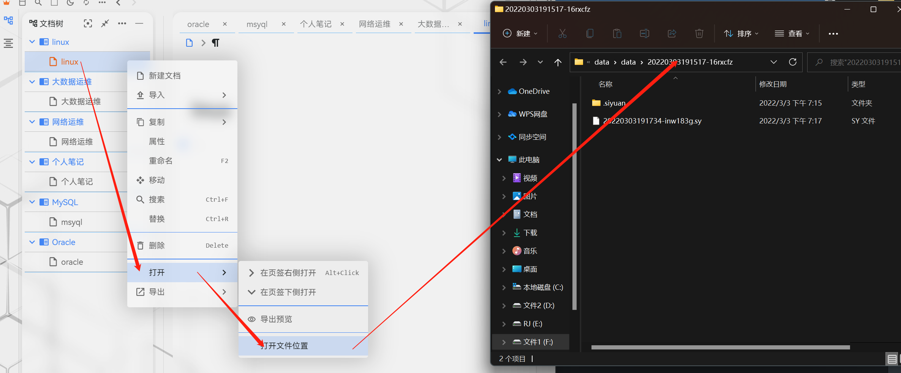The height and width of the screenshot is (373, 901).
Task: Click the paragraph icon in the editor breadcrumb
Action: 215,43
